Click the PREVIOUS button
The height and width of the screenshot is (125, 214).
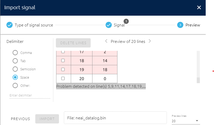pos(20,119)
